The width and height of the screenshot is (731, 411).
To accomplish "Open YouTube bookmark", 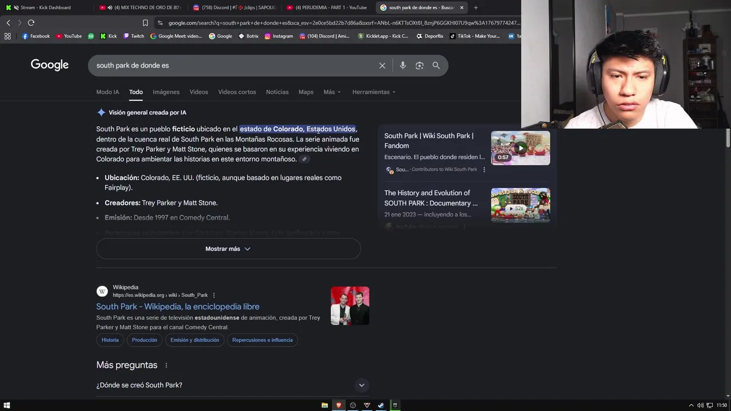I will coord(69,36).
